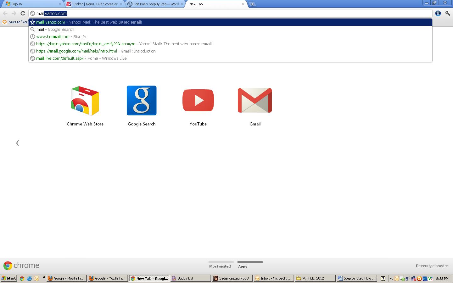Open the YouTube app icon
Image resolution: width=453 pixels, height=283 pixels.
198,101
